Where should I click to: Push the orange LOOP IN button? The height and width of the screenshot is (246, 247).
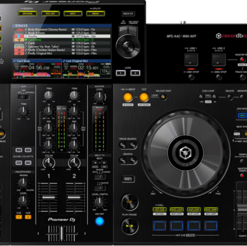click(x=128, y=97)
